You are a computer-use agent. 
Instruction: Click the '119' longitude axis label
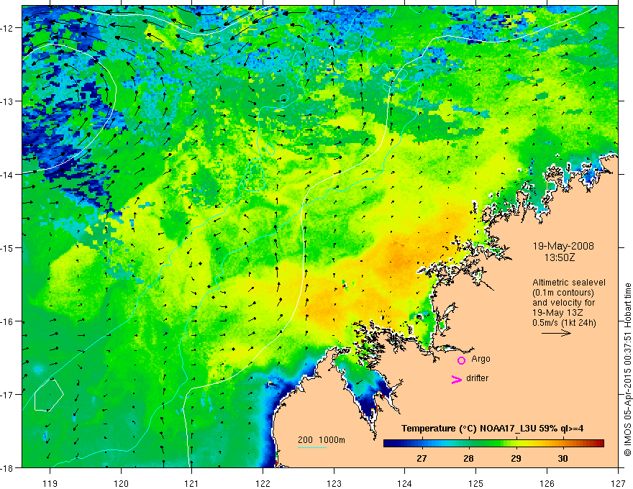point(50,483)
